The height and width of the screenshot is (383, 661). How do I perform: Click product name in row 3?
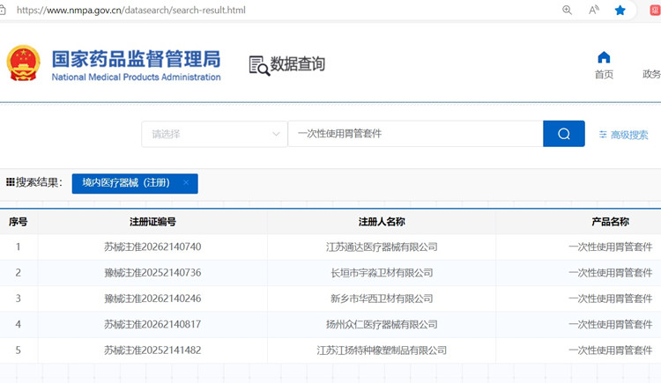(610, 298)
